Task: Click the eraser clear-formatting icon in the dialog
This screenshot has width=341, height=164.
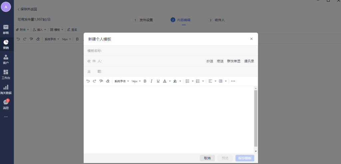Action: (108, 81)
